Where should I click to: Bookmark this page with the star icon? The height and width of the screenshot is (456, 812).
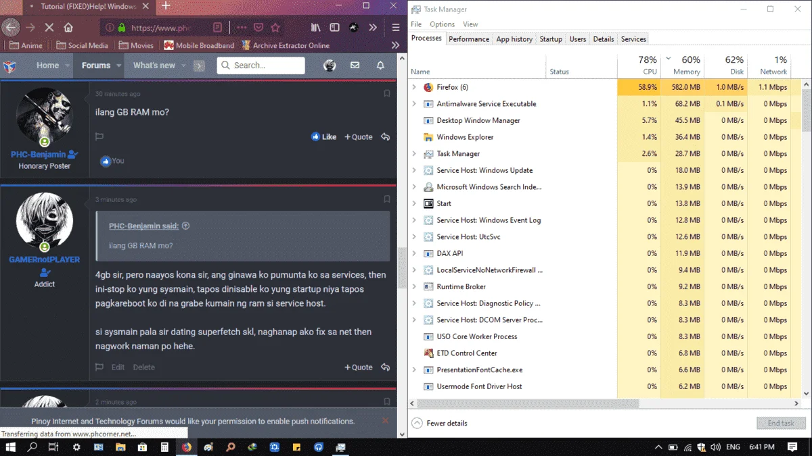point(275,28)
